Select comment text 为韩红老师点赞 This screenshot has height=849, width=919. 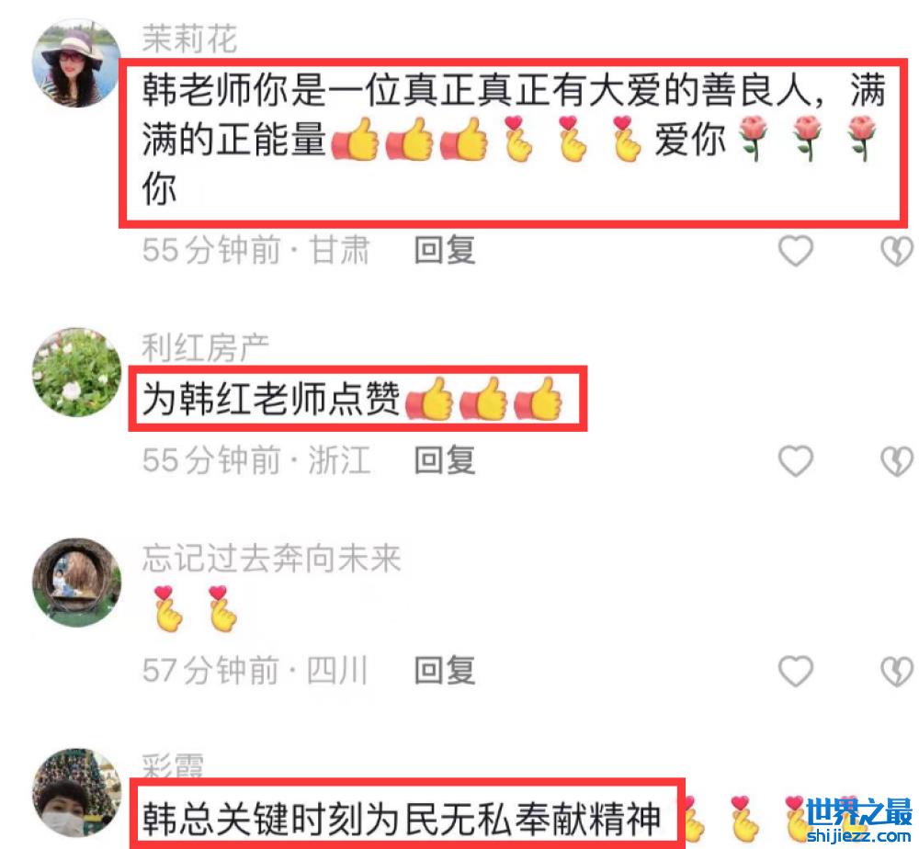tap(271, 400)
